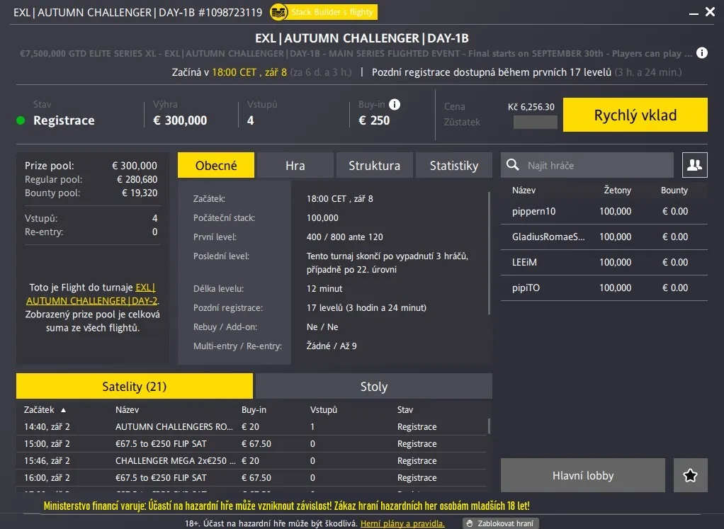Sort satellites by Stav header
Viewport: 724px width, 529px height.
pyautogui.click(x=405, y=410)
